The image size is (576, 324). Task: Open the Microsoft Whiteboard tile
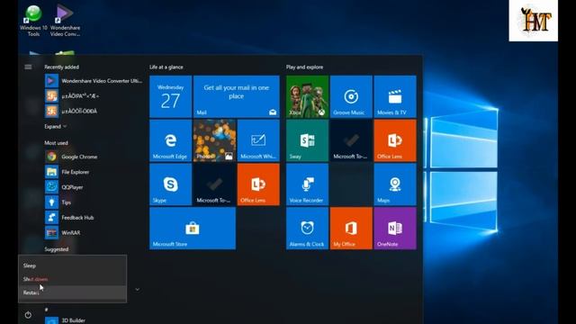[x=258, y=140]
